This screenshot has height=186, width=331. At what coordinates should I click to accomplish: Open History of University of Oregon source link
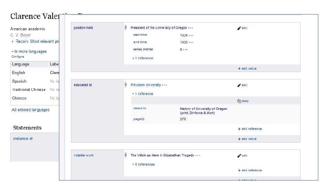tap(203, 109)
